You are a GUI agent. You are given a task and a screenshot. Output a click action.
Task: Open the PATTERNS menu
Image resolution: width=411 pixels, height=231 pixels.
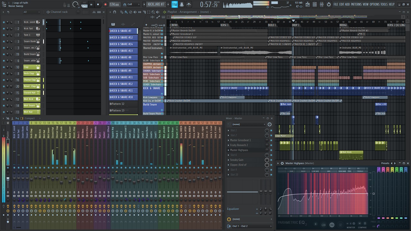coord(356,4)
